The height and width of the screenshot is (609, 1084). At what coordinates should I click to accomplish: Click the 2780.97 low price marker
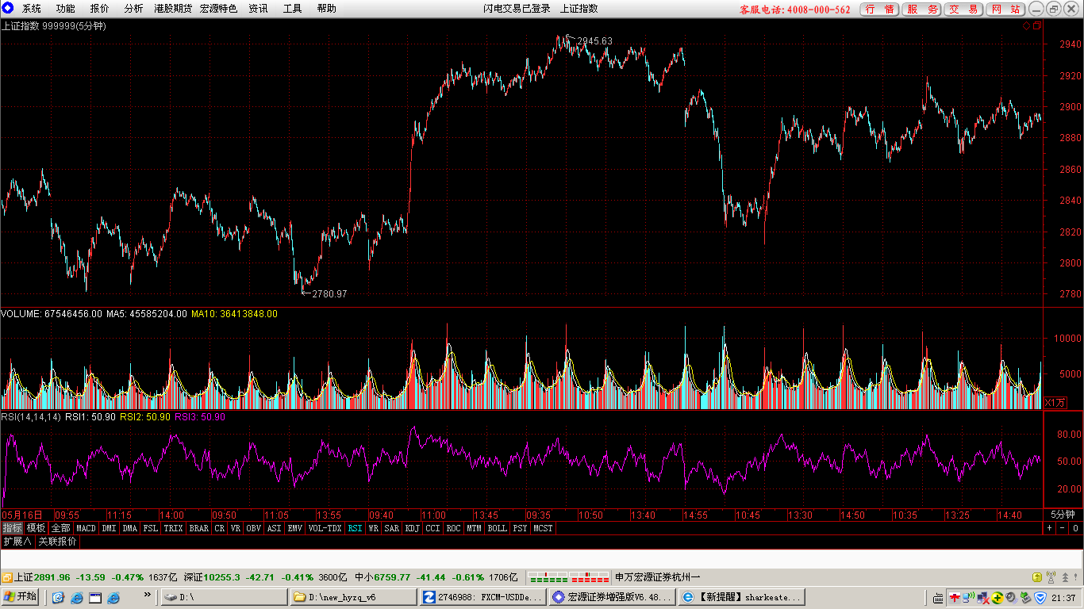pyautogui.click(x=329, y=293)
